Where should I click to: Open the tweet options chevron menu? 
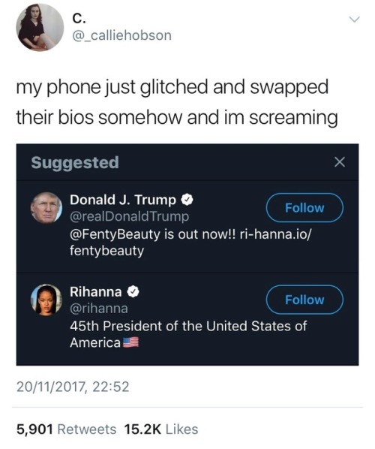(354, 20)
